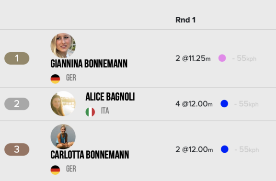Click Alice Bagnoli's profile photo
The width and height of the screenshot is (276, 181).
pos(63,103)
